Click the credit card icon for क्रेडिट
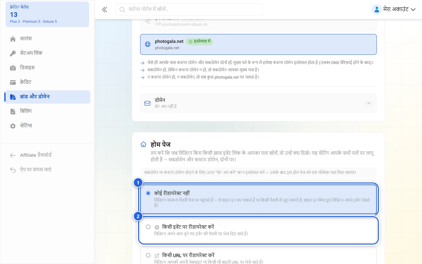 [x=13, y=82]
